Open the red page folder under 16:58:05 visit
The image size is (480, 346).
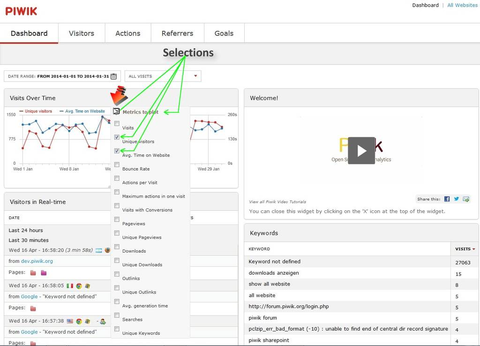(x=33, y=308)
